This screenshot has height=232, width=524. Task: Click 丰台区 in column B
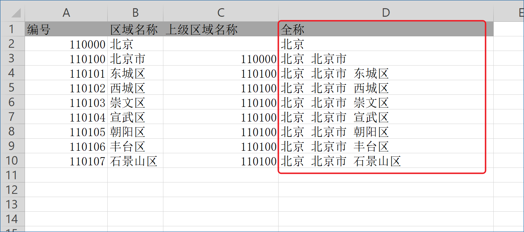coord(135,146)
